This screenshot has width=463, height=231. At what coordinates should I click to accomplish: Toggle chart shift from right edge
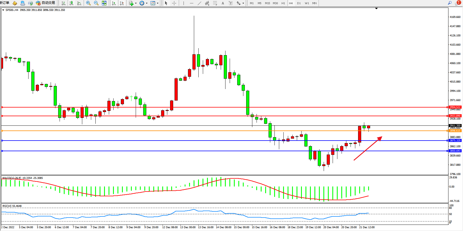(122, 3)
